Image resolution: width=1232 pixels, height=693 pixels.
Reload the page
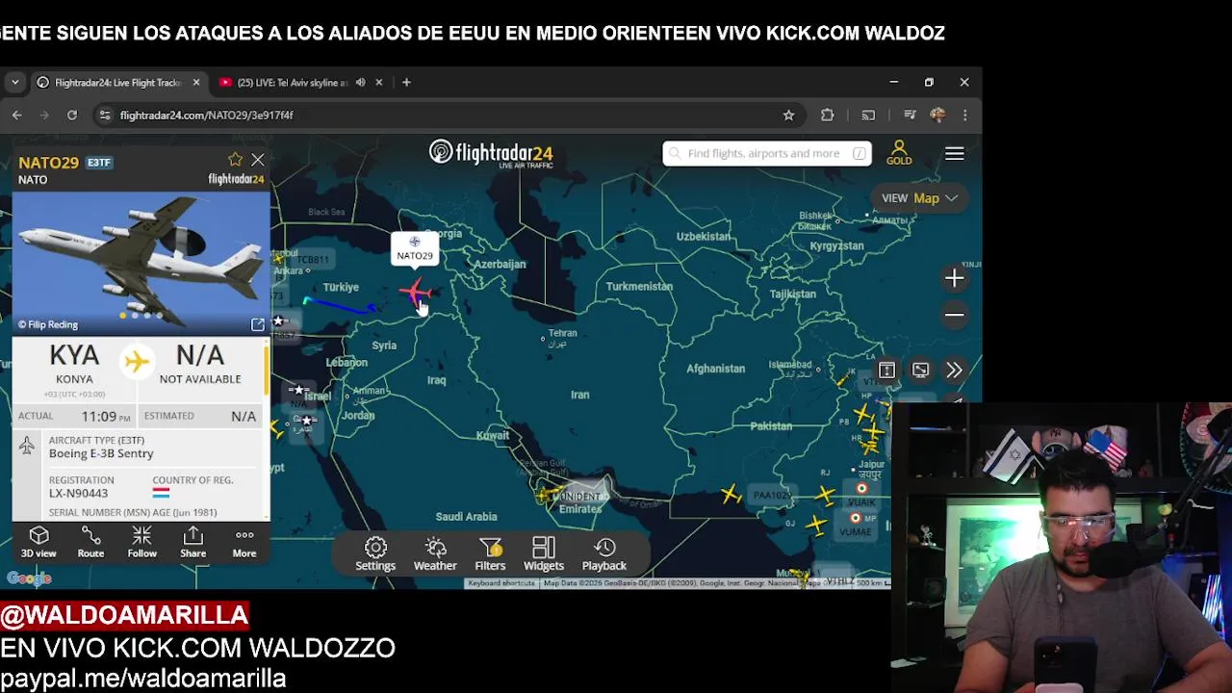[x=71, y=115]
